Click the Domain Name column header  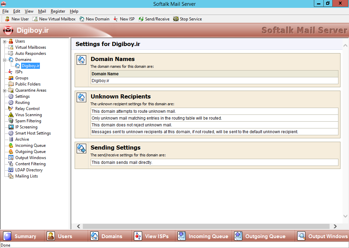(x=215, y=74)
